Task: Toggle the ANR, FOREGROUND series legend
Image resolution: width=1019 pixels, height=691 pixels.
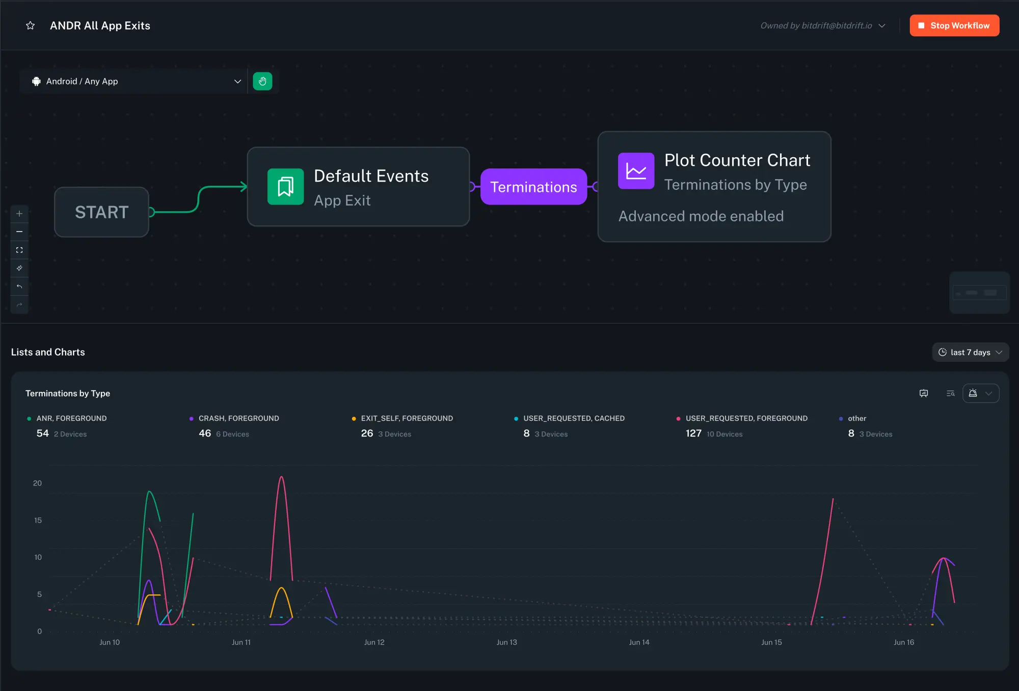Action: click(x=71, y=418)
